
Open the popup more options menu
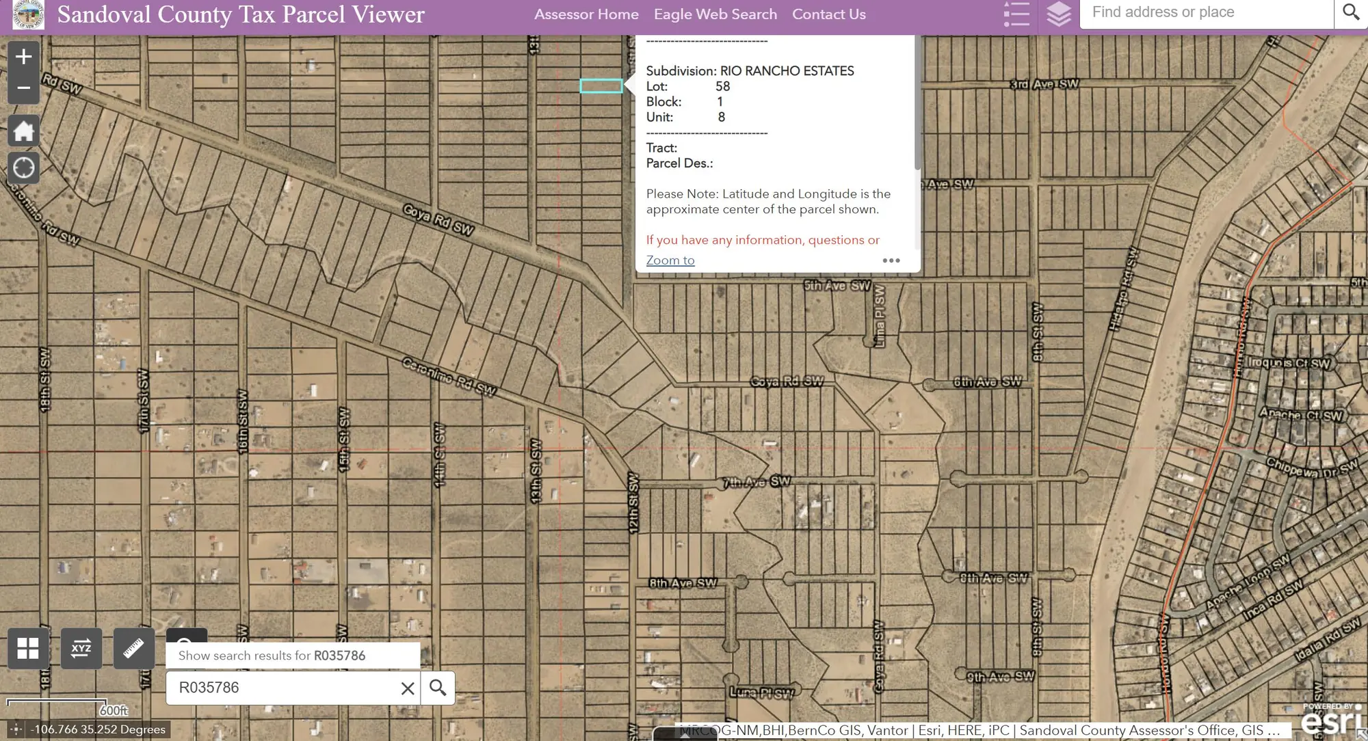tap(891, 260)
